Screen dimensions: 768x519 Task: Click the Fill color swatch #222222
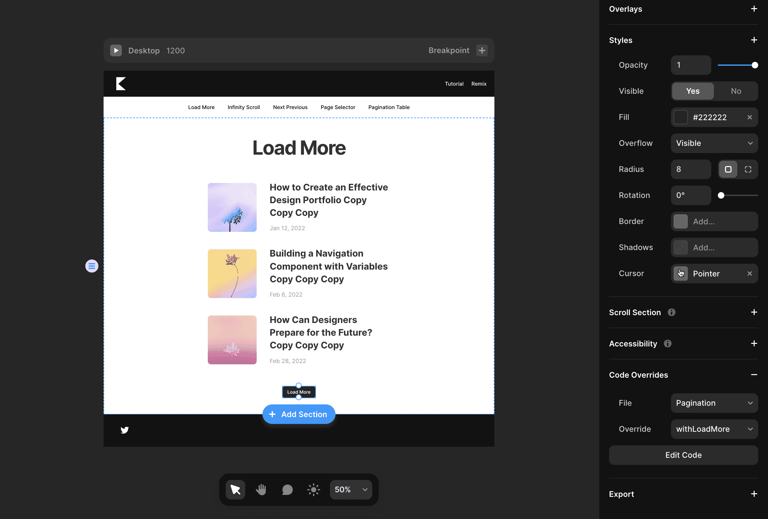681,117
